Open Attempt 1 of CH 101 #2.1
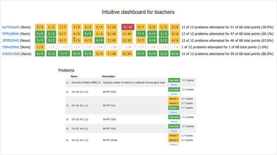Viewport: 277px width, 155px height. point(174,99)
